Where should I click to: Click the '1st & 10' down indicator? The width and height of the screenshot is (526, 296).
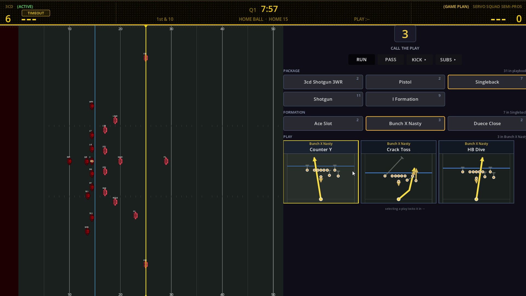click(x=165, y=19)
